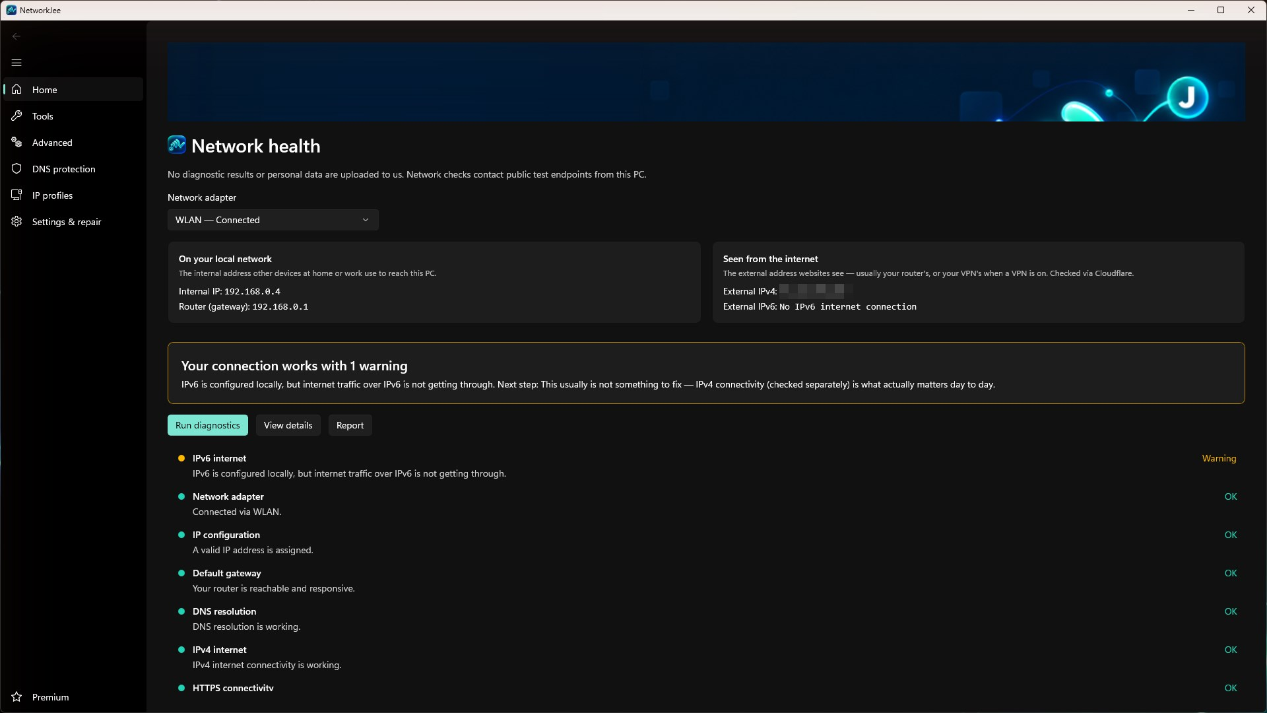Click the Home house icon
The image size is (1267, 713).
(17, 89)
